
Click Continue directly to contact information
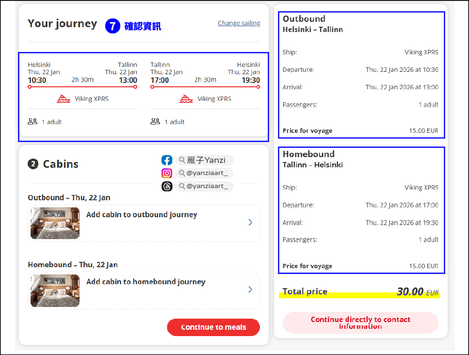[360, 323]
